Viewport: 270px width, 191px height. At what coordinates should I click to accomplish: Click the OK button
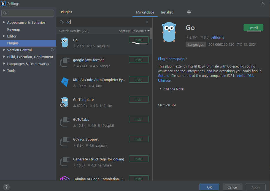pyautogui.click(x=209, y=187)
